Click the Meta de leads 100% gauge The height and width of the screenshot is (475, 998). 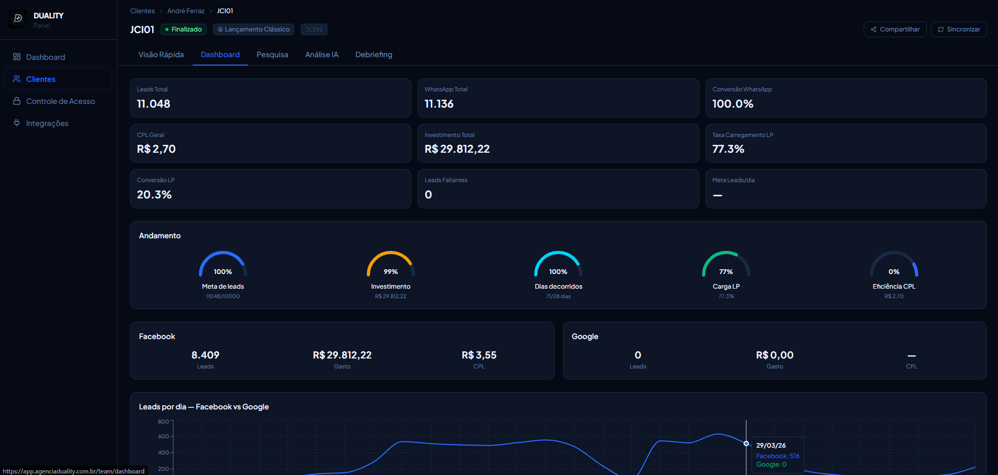pyautogui.click(x=223, y=264)
